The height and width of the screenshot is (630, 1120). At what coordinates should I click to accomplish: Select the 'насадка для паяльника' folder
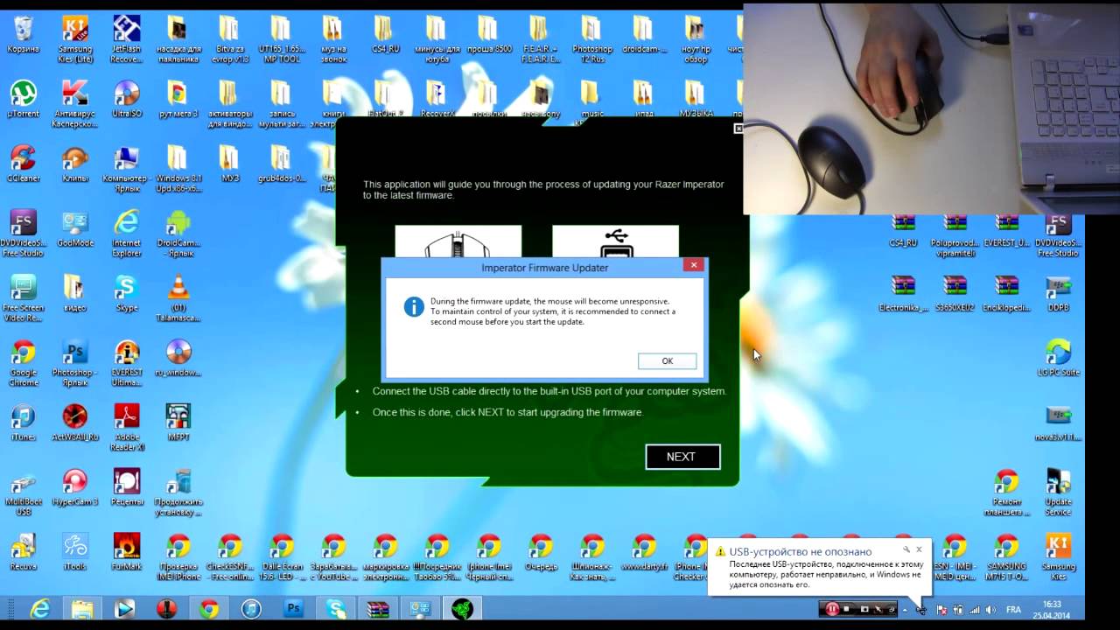(178, 40)
